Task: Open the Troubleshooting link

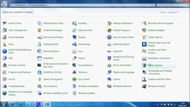Action: click(16, 86)
